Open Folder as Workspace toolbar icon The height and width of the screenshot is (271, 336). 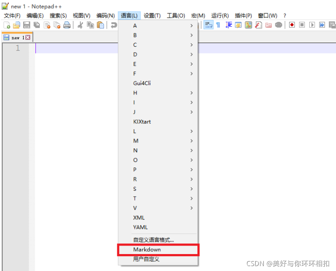click(x=269, y=25)
